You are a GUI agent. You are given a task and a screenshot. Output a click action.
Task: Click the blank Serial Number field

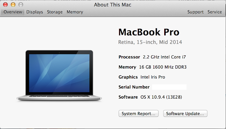pos(169,87)
